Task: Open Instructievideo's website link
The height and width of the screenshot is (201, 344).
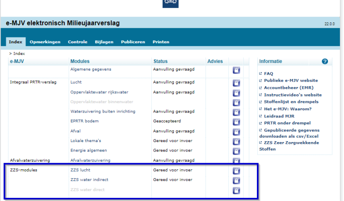Action: click(x=293, y=95)
